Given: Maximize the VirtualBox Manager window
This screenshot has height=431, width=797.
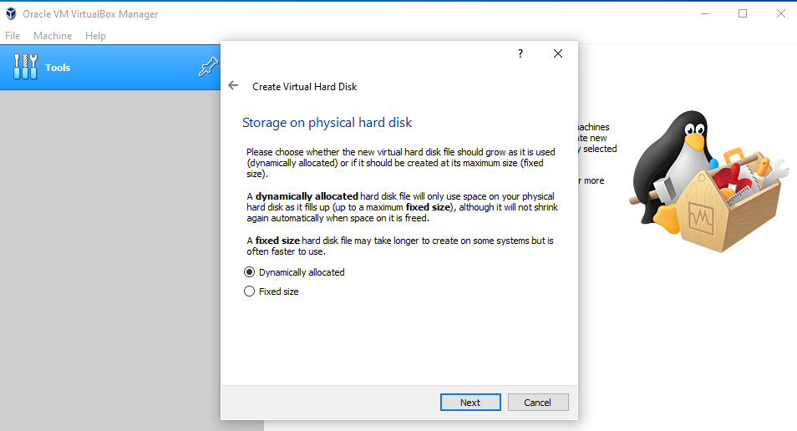Looking at the screenshot, I should [x=743, y=13].
